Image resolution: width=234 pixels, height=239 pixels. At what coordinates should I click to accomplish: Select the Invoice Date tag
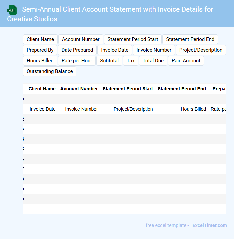(115, 50)
